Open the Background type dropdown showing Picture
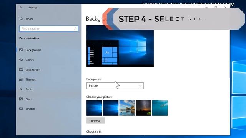The width and height of the screenshot is (246, 138). click(x=115, y=86)
